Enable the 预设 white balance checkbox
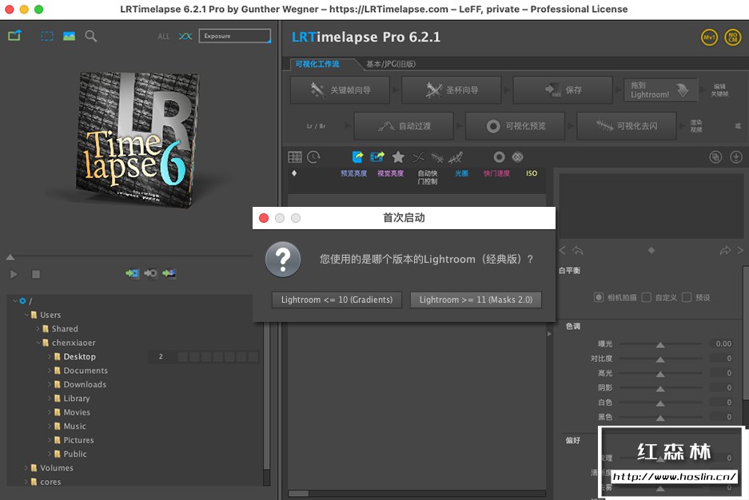This screenshot has width=749, height=500. tap(687, 297)
